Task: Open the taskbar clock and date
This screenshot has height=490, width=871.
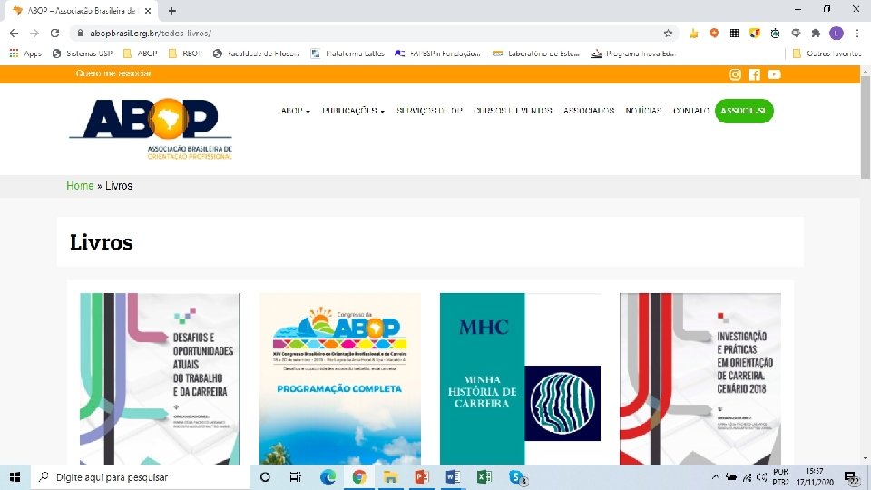Action: pos(815,477)
